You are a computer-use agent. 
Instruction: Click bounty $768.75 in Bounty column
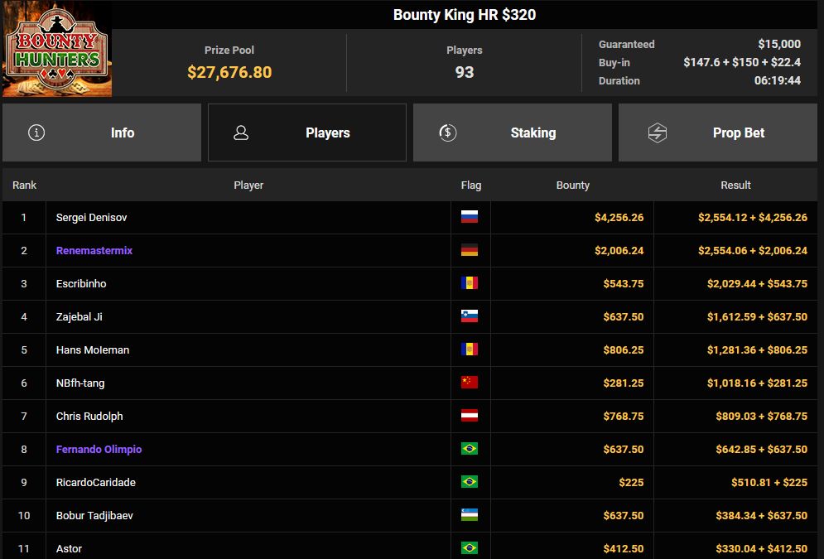click(x=624, y=416)
